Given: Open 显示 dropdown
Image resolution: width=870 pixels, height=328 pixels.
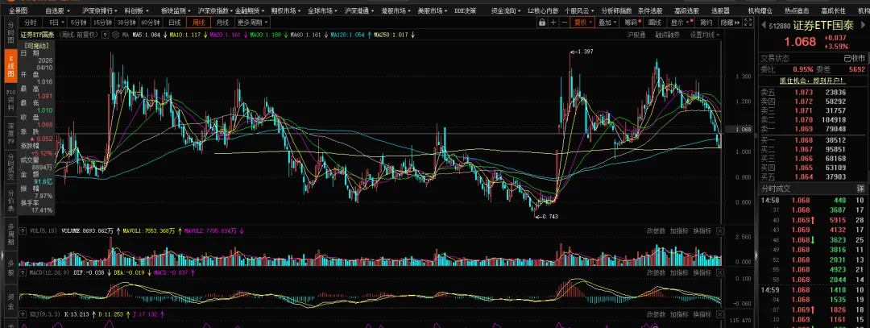Looking at the screenshot, I should (680, 23).
